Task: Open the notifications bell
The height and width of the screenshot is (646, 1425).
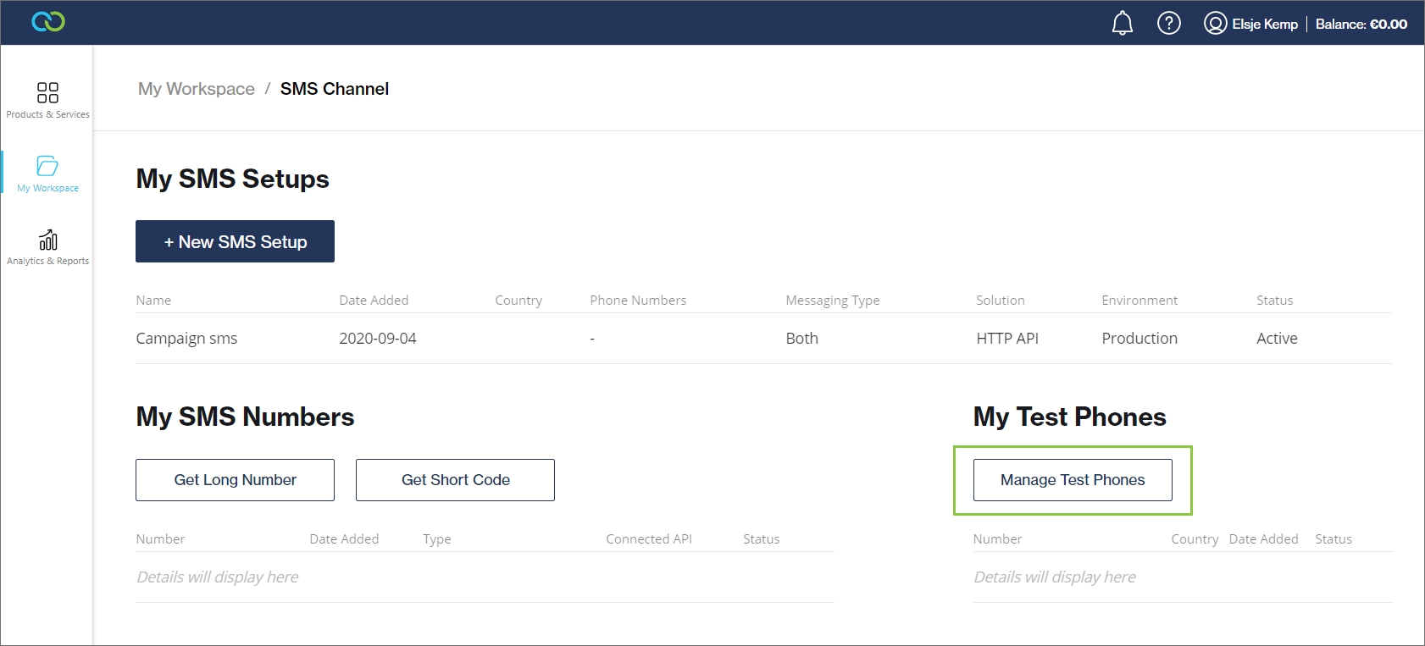Action: [1122, 23]
